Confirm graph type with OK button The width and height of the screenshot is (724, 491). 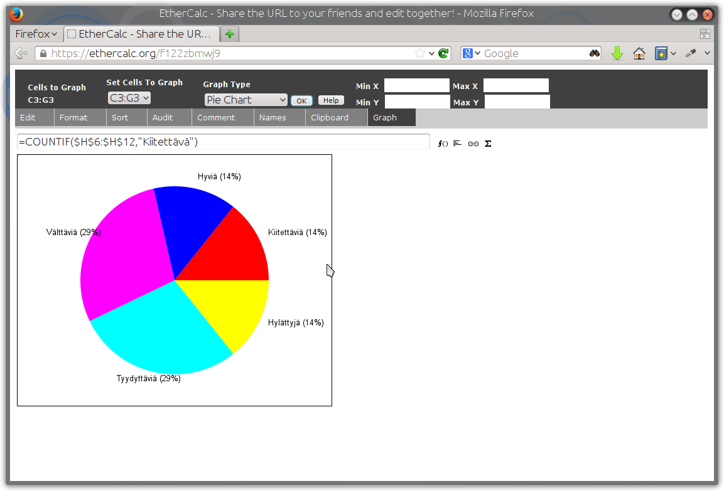click(x=301, y=100)
